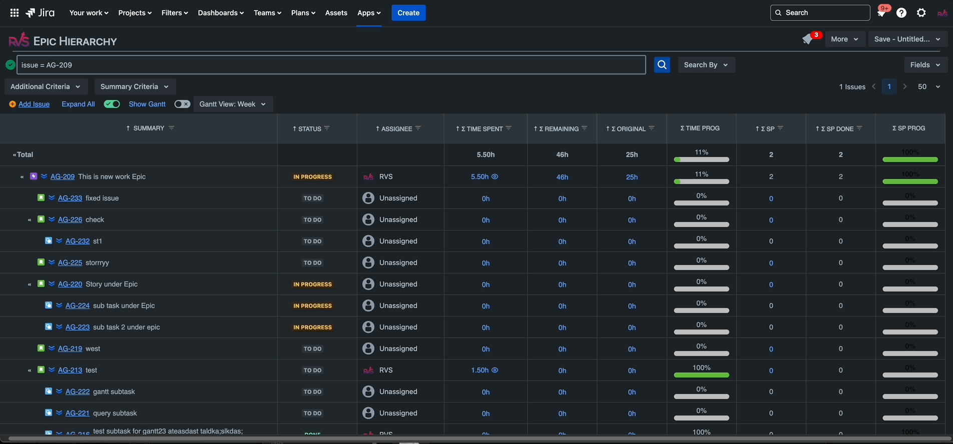Click the filter icon in Assignee column
The image size is (953, 444).
coord(418,128)
